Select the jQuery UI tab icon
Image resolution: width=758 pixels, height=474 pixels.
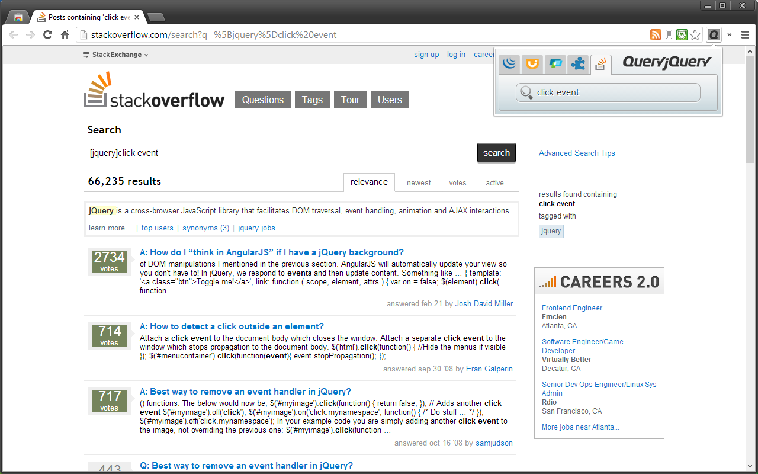coord(532,63)
